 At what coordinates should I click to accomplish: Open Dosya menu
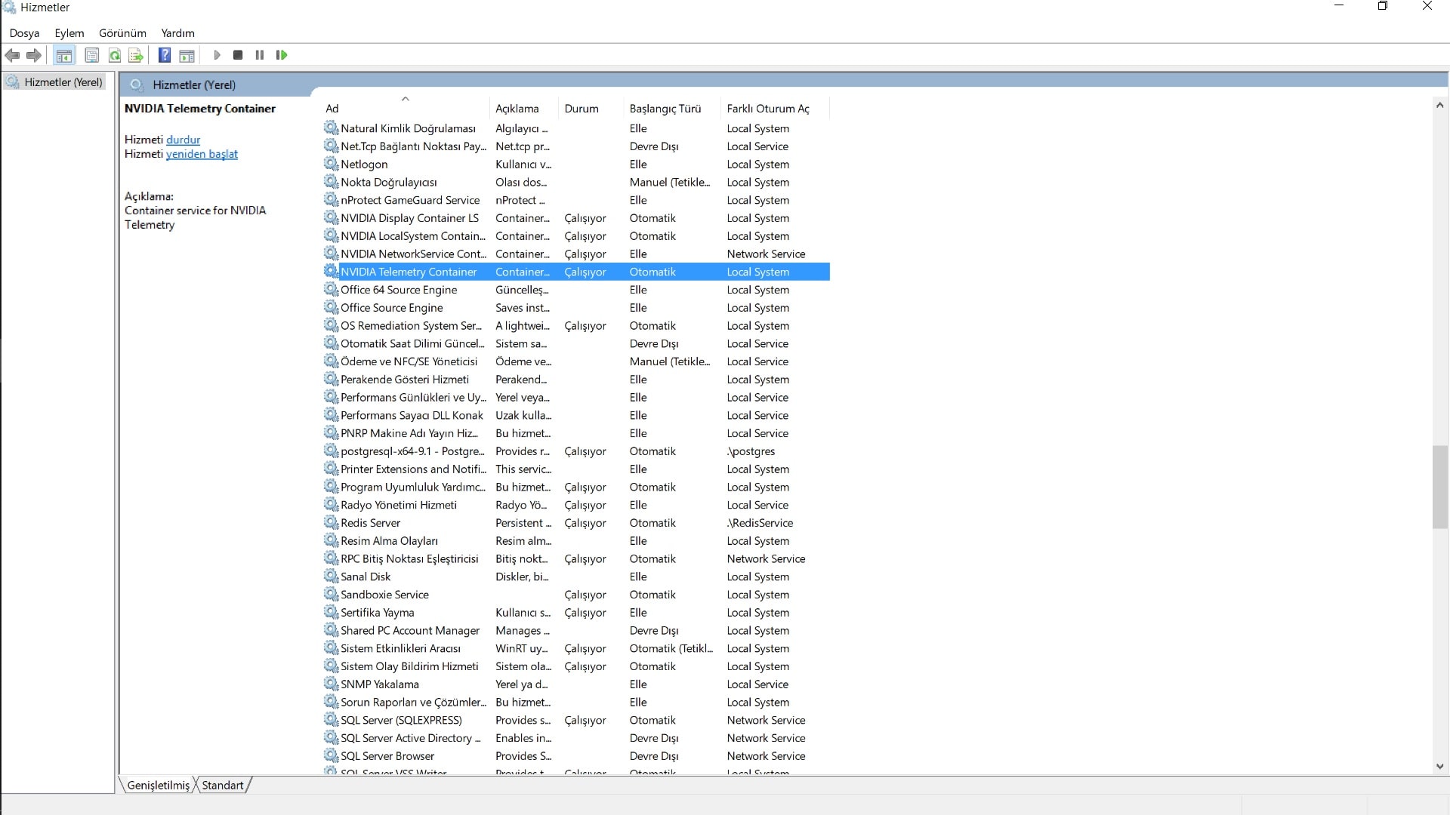tap(24, 33)
